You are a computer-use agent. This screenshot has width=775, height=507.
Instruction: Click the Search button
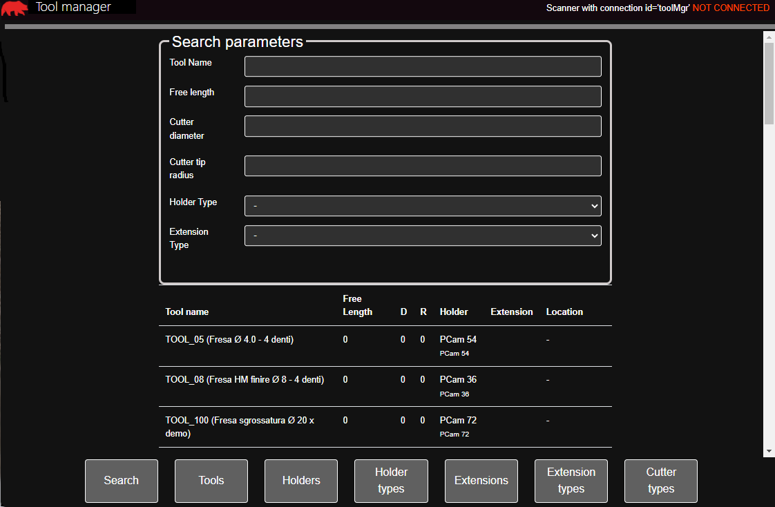121,481
